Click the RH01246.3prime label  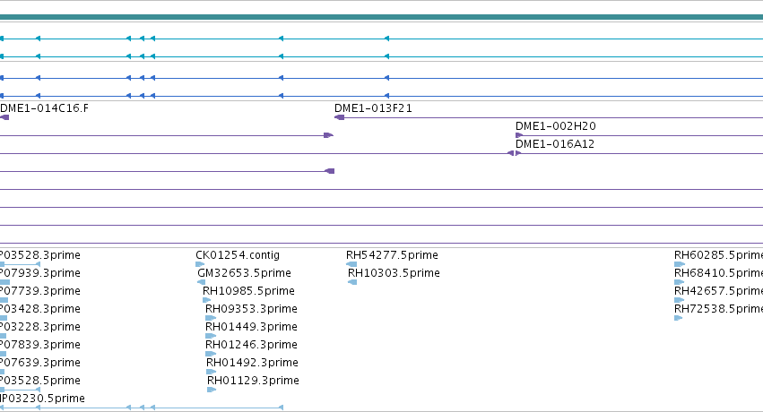tap(251, 345)
